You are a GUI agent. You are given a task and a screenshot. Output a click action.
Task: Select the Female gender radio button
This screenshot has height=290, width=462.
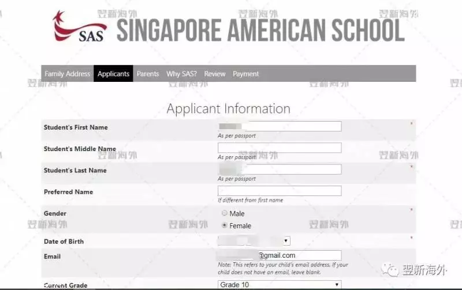[225, 225]
